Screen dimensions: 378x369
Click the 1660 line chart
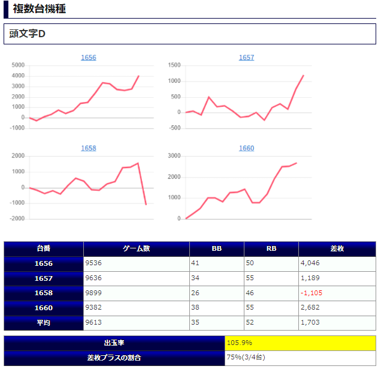[x=240, y=187]
